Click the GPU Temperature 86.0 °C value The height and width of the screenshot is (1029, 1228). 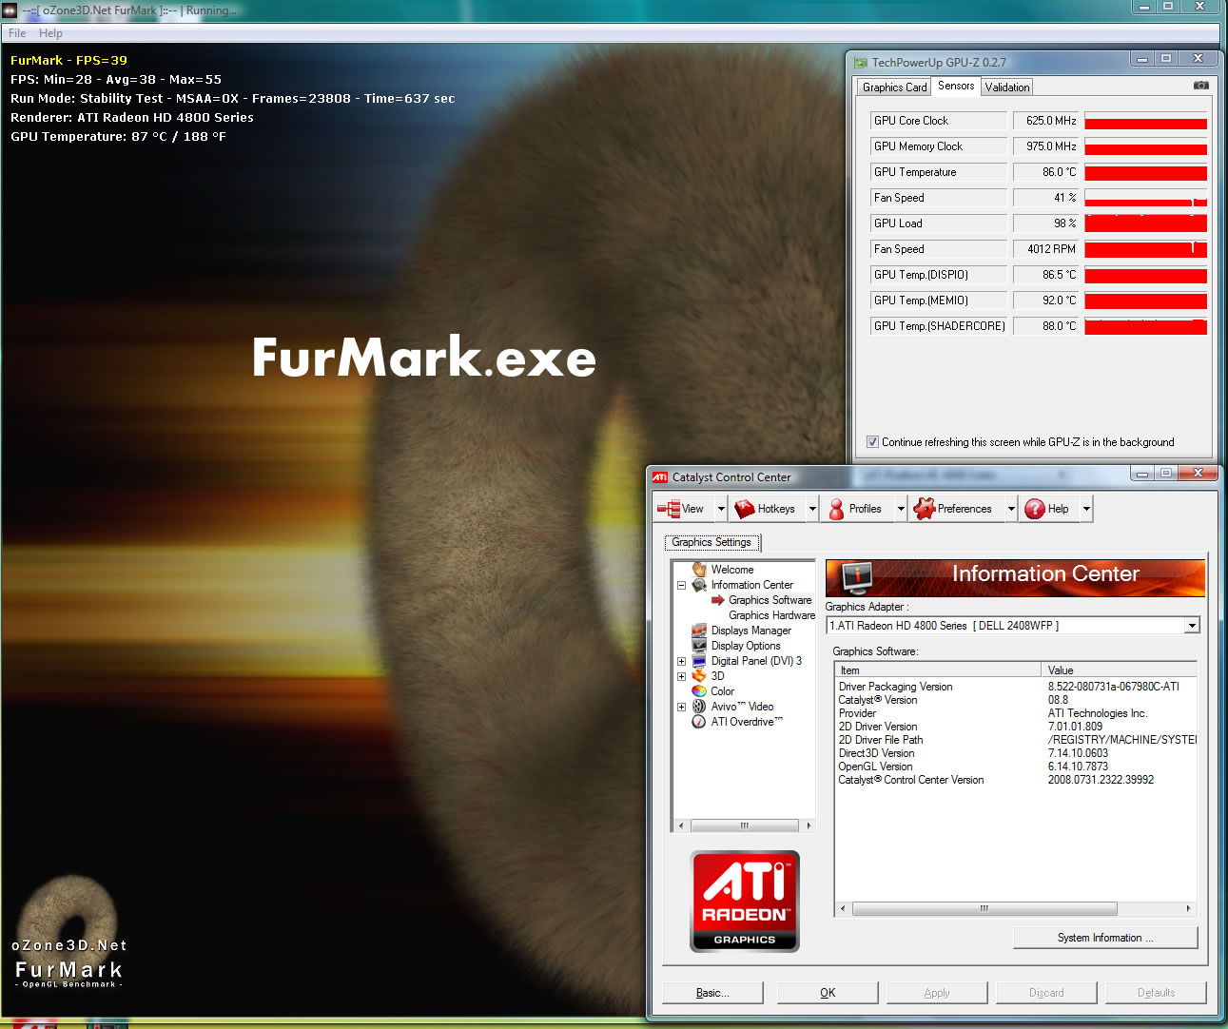1046,172
